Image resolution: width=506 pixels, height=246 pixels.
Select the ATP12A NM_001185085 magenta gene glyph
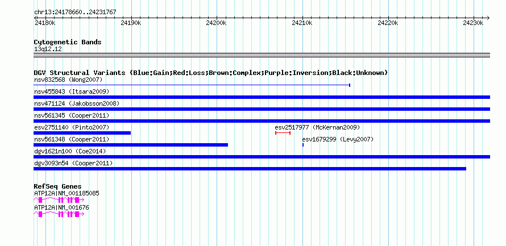(59, 200)
